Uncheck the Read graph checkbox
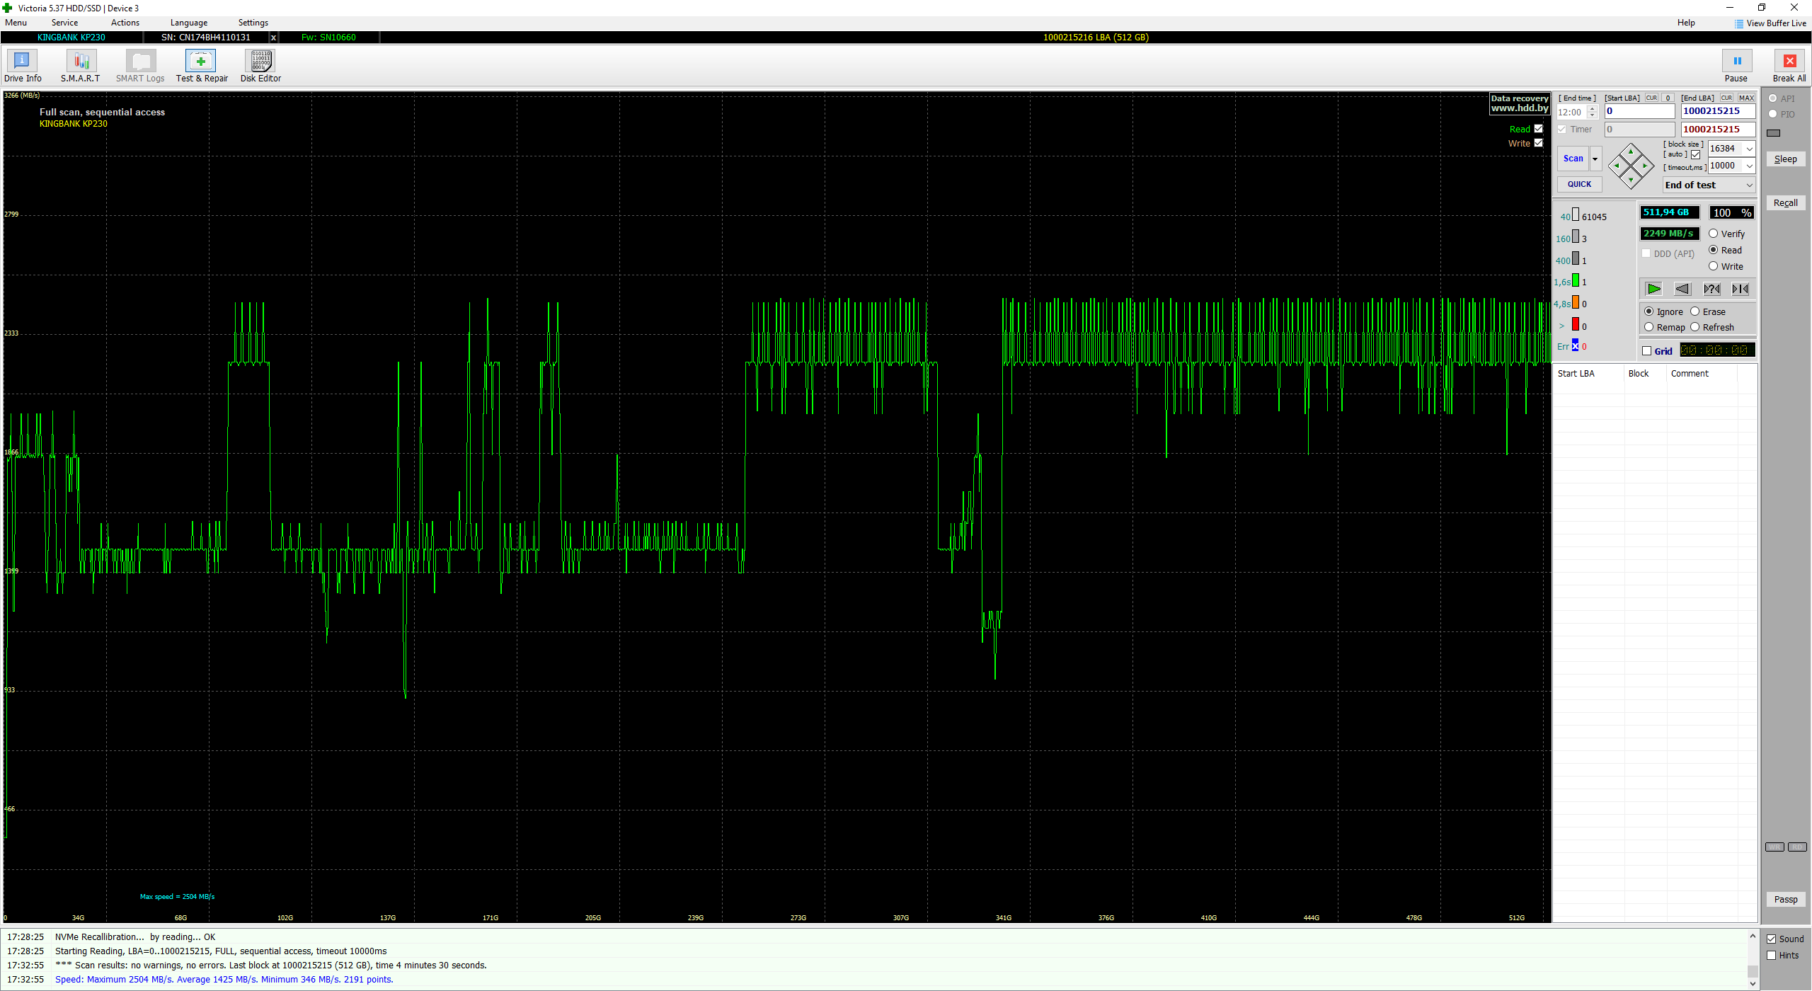Image resolution: width=1812 pixels, height=991 pixels. 1538,129
